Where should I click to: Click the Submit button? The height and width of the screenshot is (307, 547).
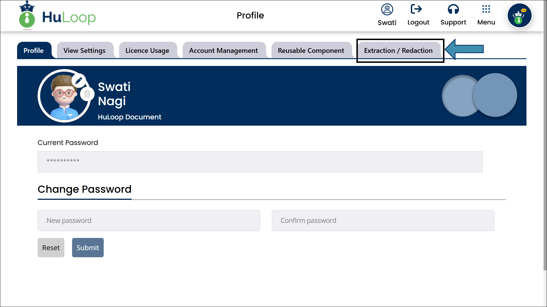click(x=88, y=248)
